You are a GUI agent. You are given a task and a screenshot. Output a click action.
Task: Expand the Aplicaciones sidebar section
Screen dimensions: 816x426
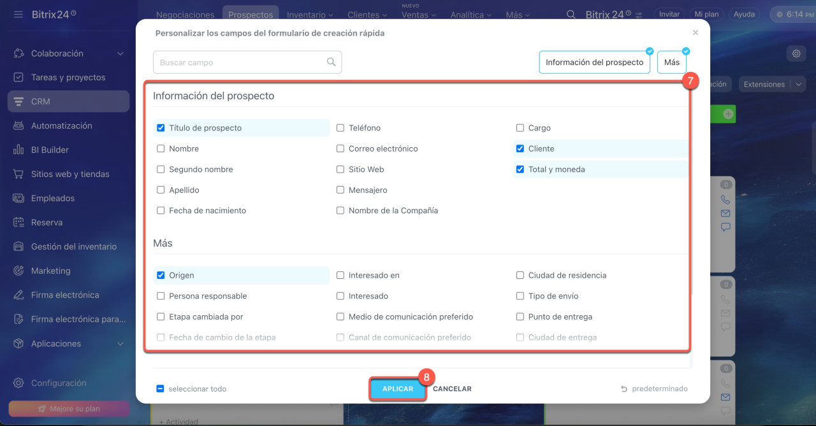click(x=120, y=344)
